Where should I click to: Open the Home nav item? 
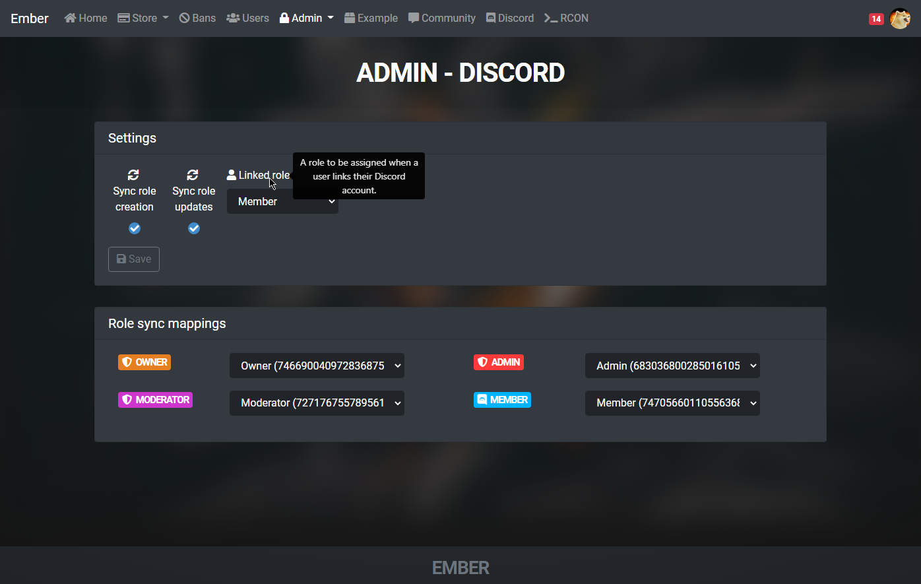[86, 18]
